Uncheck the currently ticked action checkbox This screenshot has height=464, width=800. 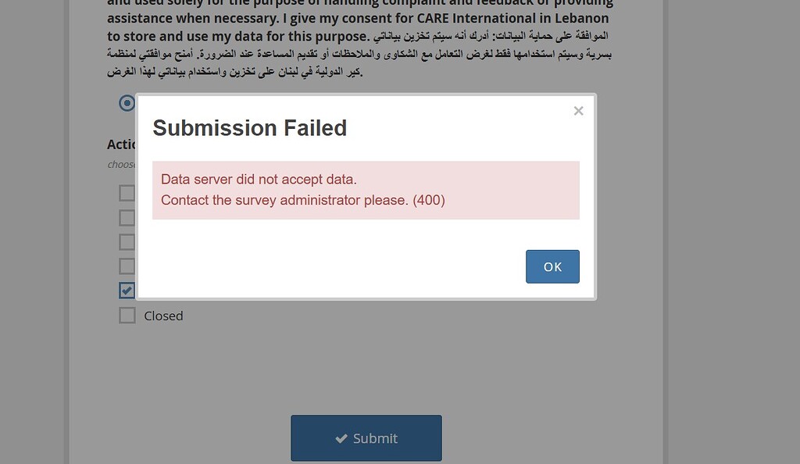pyautogui.click(x=127, y=290)
